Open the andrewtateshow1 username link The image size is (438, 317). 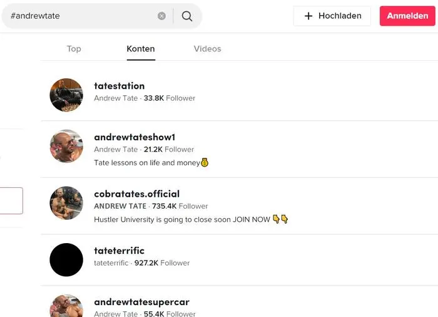[135, 137]
